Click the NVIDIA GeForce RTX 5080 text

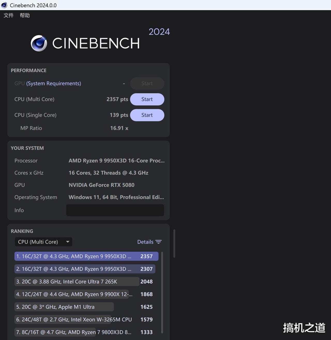101,185
